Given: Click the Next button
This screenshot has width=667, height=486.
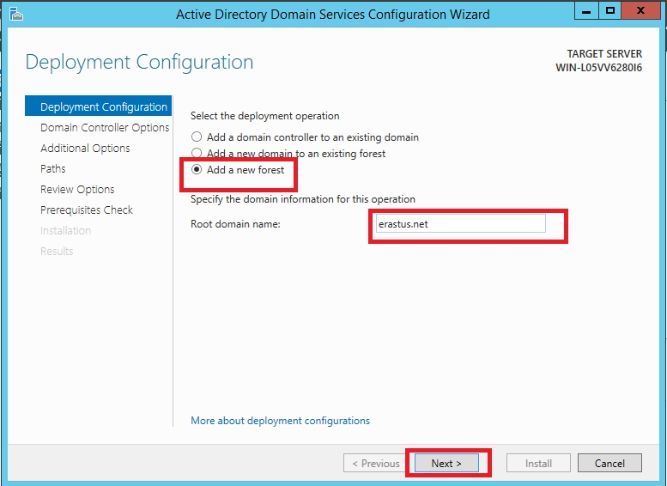Looking at the screenshot, I should click(x=446, y=463).
